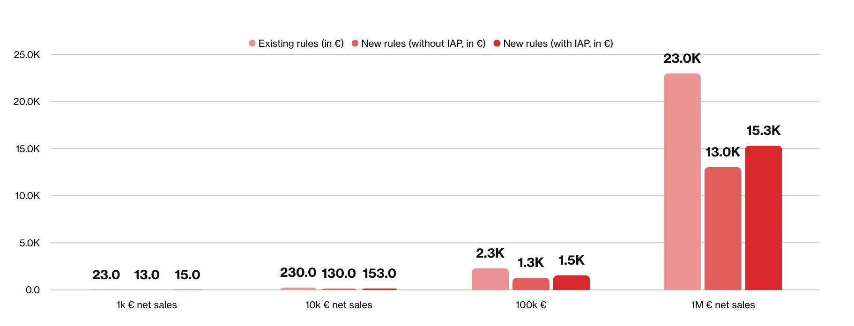Click the "25.0K" y-axis tick label
The height and width of the screenshot is (326, 854).
27,55
